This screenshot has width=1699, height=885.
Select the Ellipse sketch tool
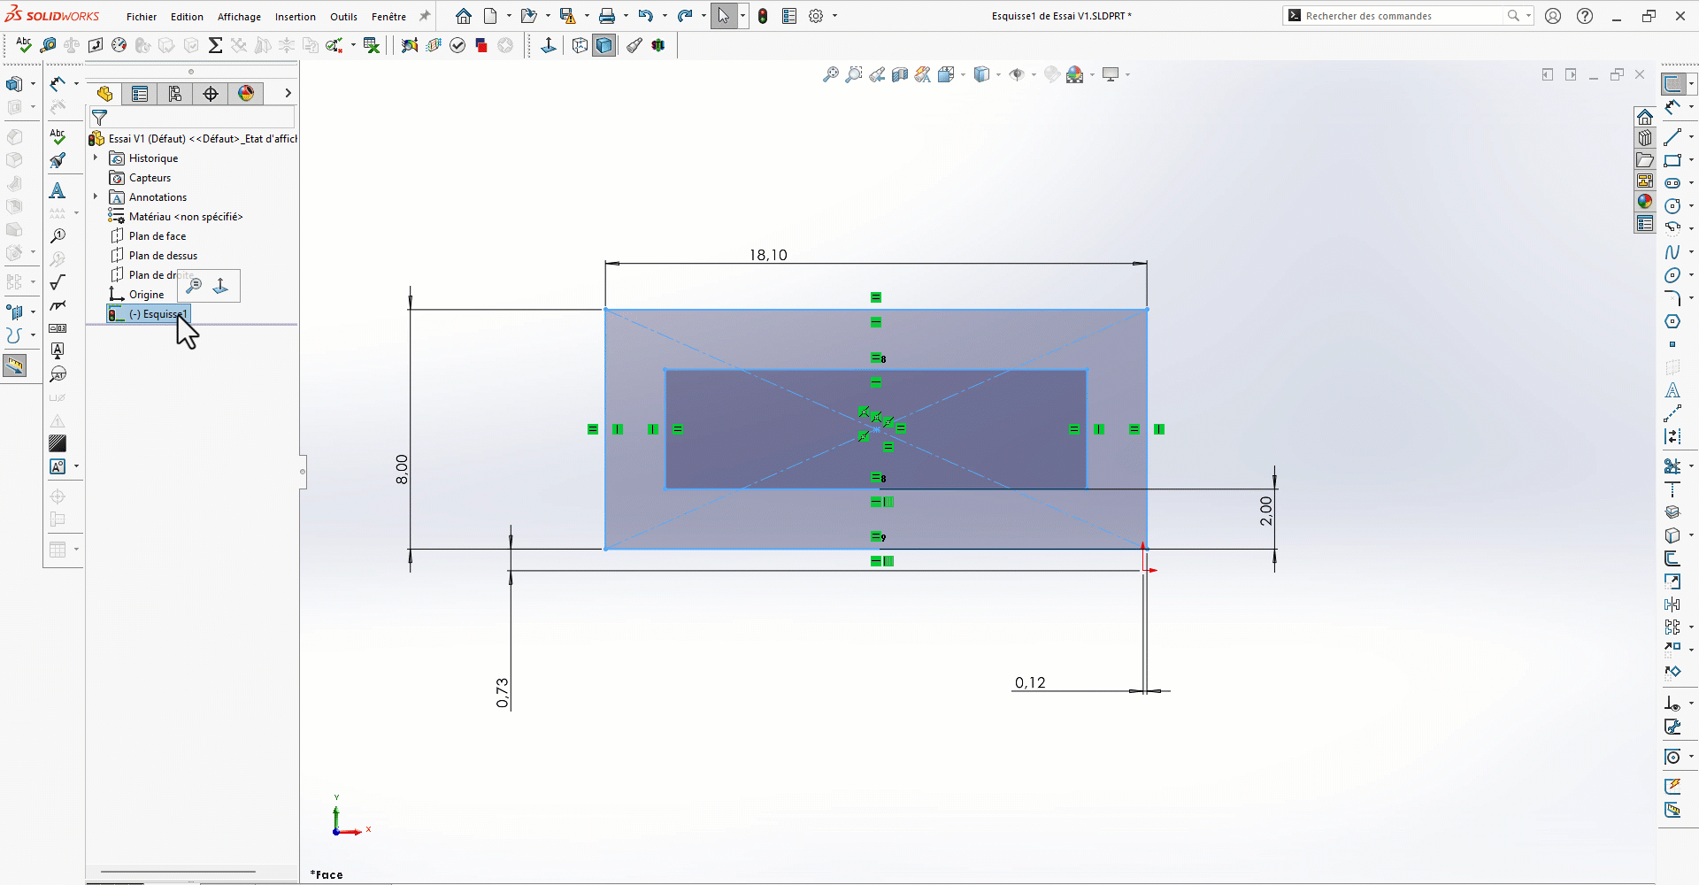click(1672, 275)
